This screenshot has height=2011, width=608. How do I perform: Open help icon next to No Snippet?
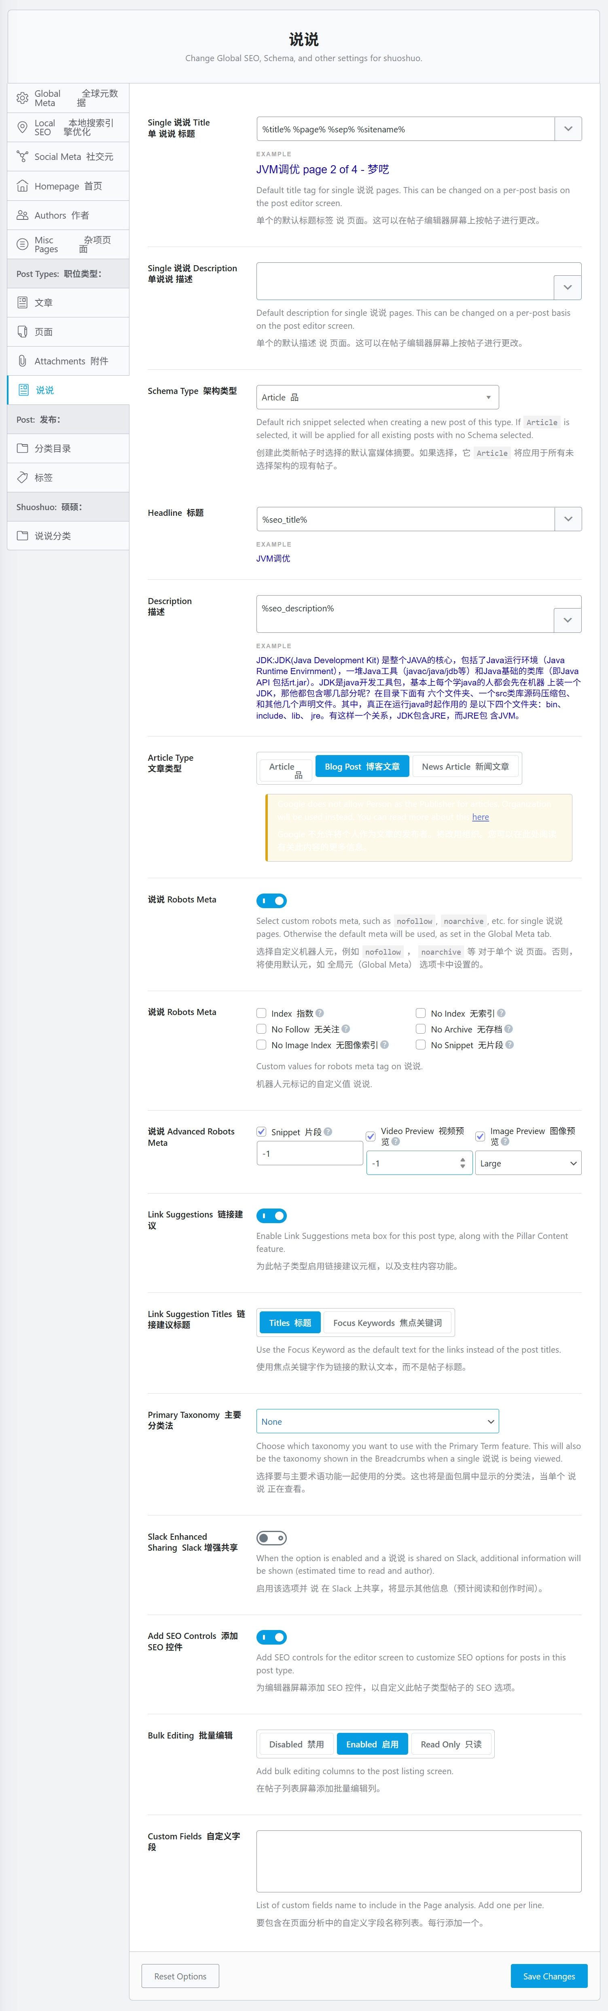[510, 1045]
